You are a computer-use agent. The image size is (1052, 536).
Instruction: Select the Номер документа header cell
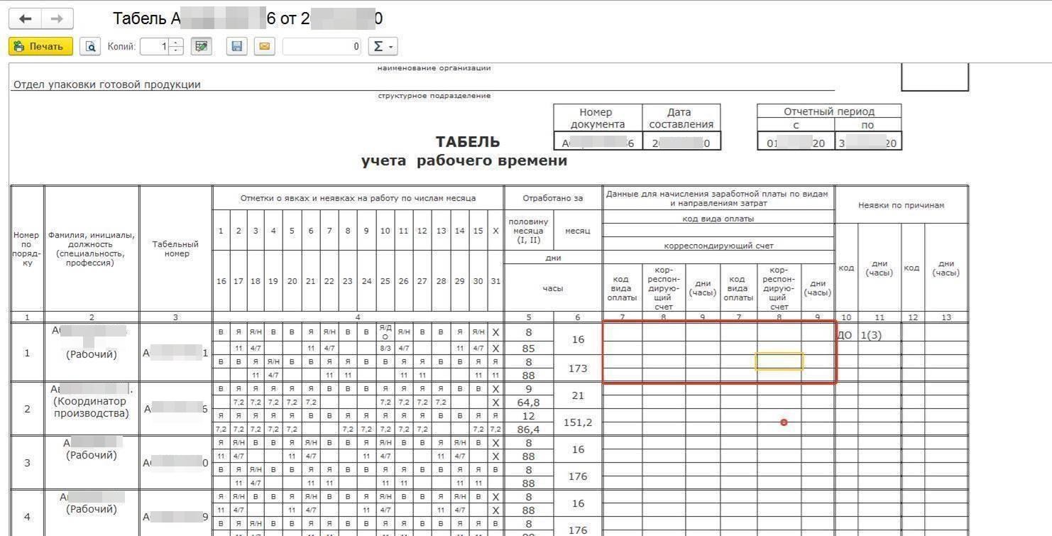tap(598, 118)
